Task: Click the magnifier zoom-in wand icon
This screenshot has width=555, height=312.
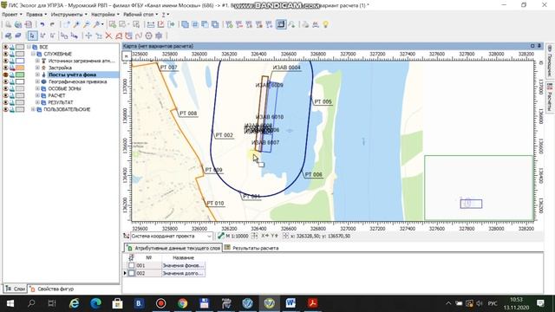Action: click(76, 24)
